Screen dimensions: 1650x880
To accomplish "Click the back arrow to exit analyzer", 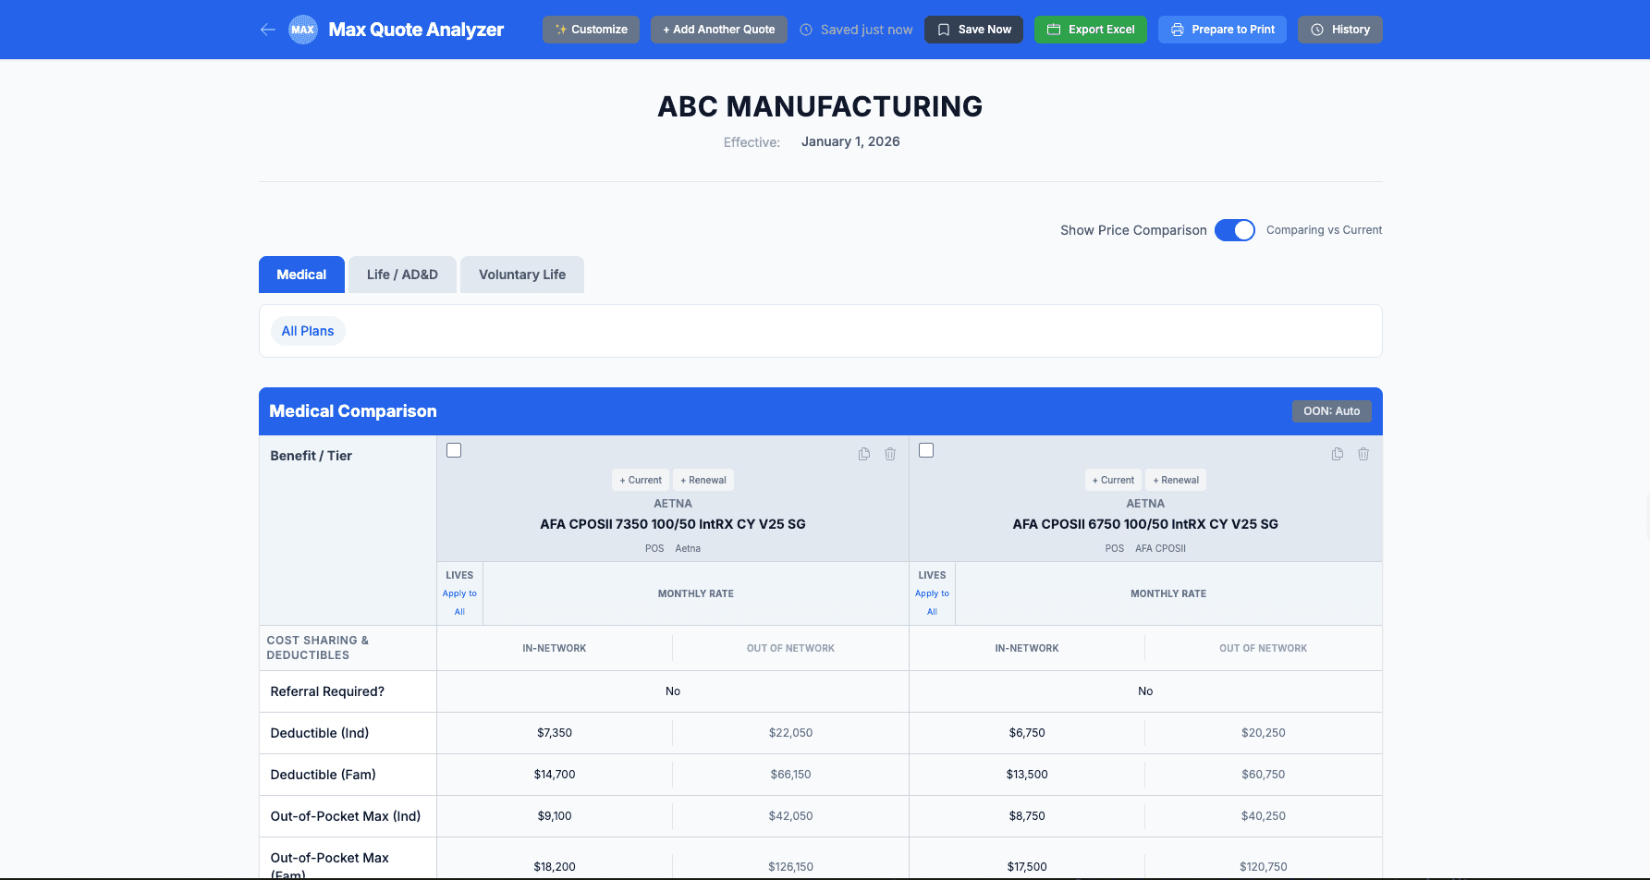I will coord(267,30).
